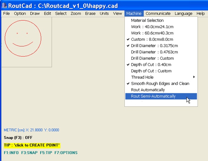The image size is (208, 161).
Task: Open the View menu
Action: point(118,13)
